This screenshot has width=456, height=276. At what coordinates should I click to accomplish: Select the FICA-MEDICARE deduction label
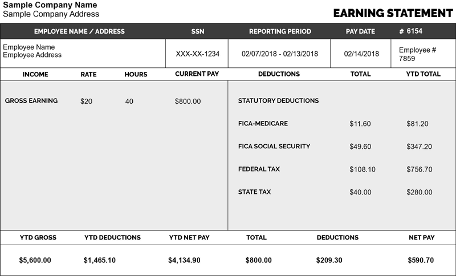(263, 124)
